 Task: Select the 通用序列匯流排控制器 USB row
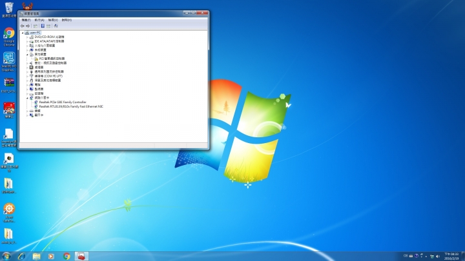point(46,72)
